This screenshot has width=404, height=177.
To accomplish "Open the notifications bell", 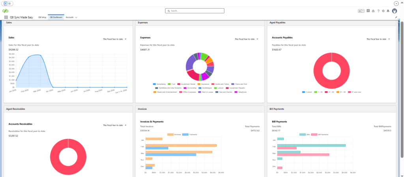I will [388, 11].
